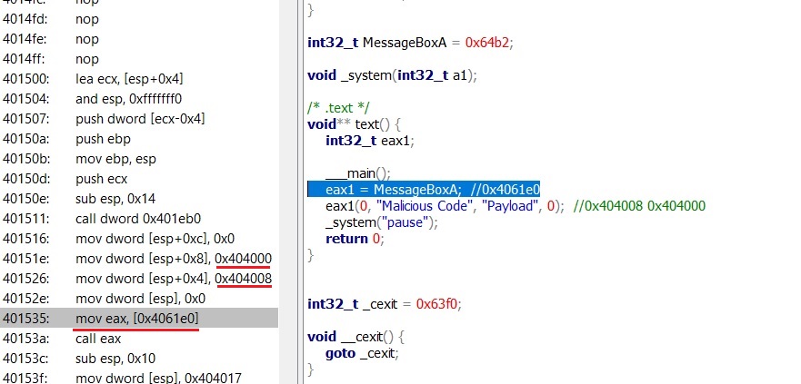This screenshot has height=384, width=801.
Task: Select the highlighted mov eax, [0x4061e0] instruction
Action: click(137, 319)
